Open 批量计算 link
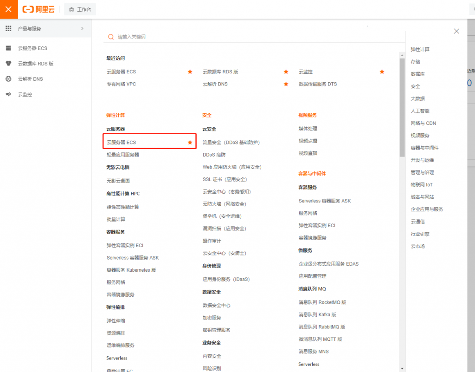 (116, 219)
